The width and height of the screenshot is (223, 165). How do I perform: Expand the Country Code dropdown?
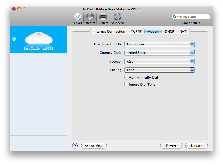tap(159, 53)
